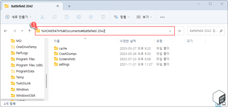Open the 새로 만들기 (New) dropdown

tap(18, 17)
